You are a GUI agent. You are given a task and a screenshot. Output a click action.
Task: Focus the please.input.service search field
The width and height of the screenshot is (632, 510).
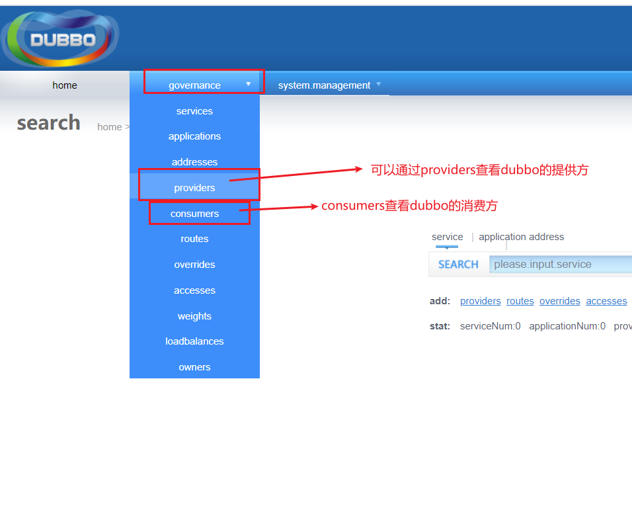pyautogui.click(x=560, y=265)
